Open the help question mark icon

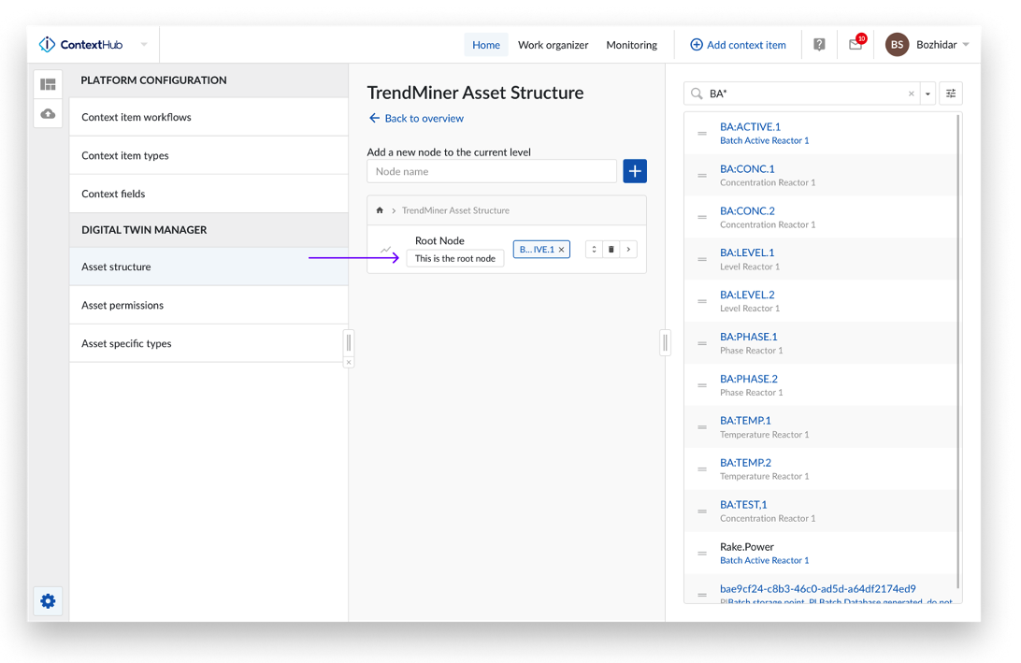pos(819,45)
